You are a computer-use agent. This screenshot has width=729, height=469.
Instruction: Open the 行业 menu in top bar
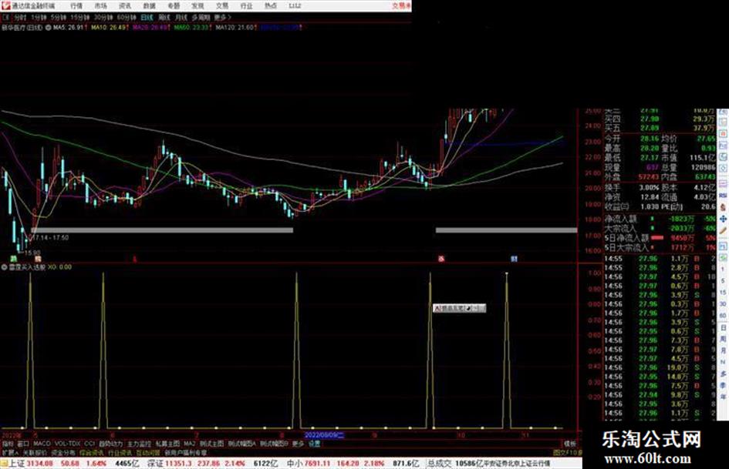point(246,6)
